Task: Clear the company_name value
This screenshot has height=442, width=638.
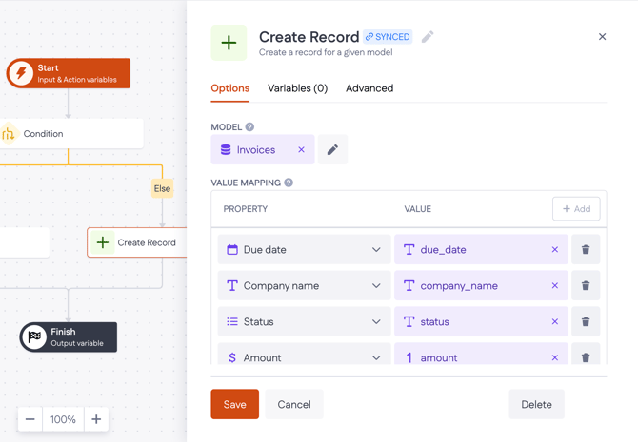Action: tap(555, 286)
